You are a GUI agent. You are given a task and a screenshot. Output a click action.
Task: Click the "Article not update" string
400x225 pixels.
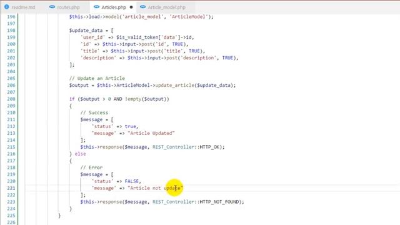[156, 188]
